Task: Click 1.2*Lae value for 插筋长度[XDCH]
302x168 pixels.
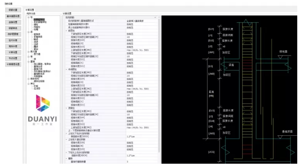Action: [x=142, y=156]
